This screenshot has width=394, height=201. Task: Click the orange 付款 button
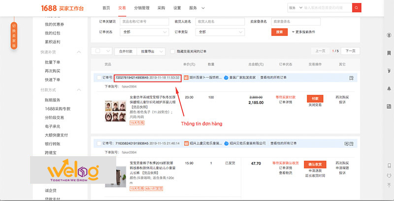click(315, 99)
